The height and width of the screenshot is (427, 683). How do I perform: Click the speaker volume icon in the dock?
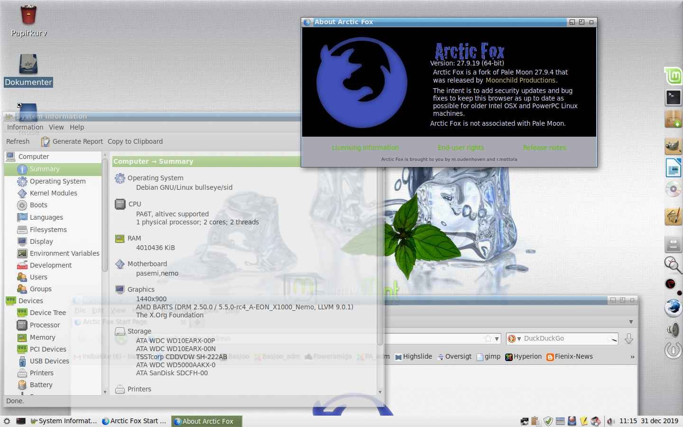pyautogui.click(x=673, y=330)
